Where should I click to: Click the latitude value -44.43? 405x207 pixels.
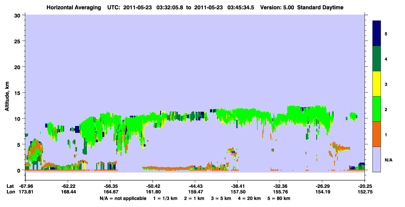point(195,186)
